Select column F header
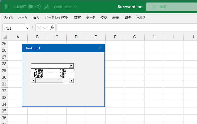Screen dimensions: 197x124 pyautogui.click(x=115, y=37)
